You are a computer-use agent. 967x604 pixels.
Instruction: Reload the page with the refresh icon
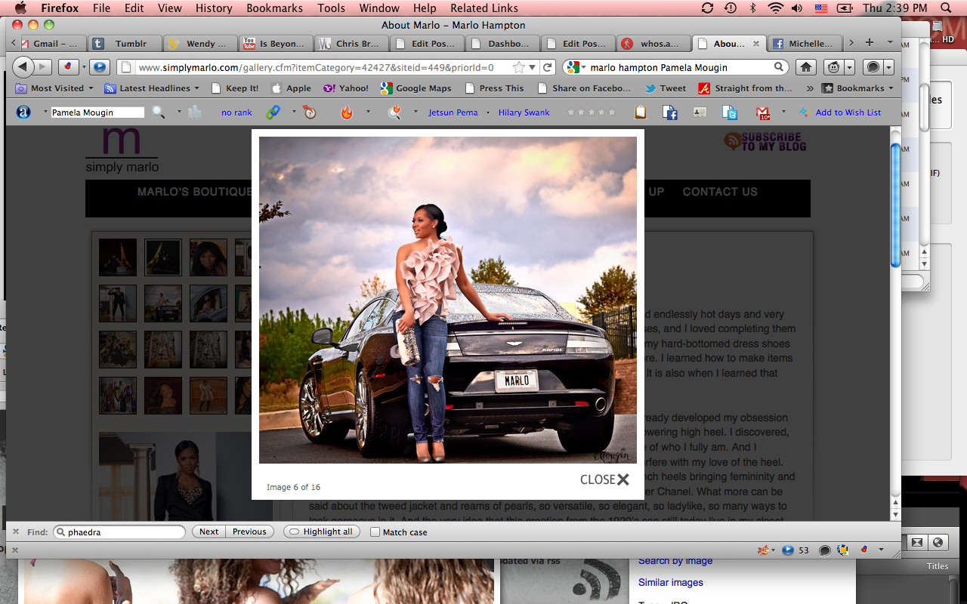[x=548, y=67]
